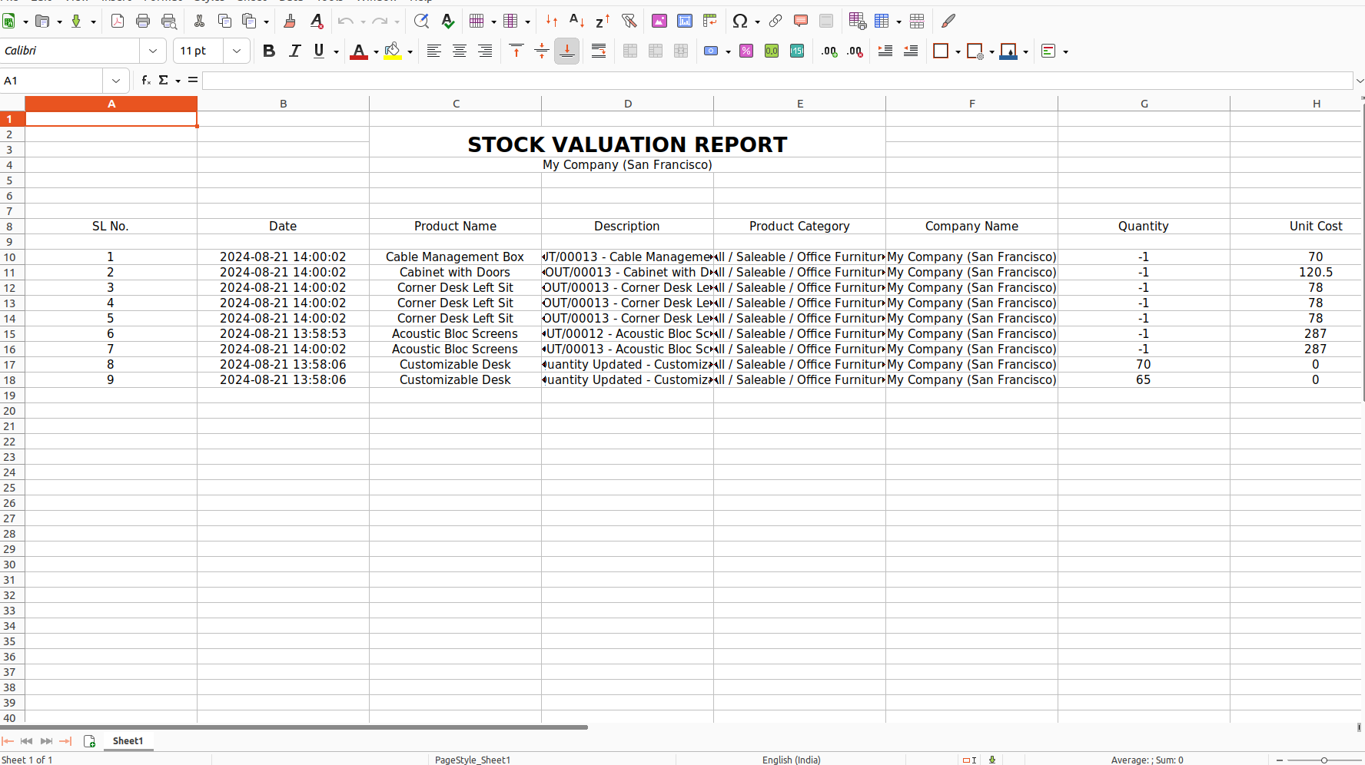
Task: Toggle bold formatting
Action: pos(268,51)
